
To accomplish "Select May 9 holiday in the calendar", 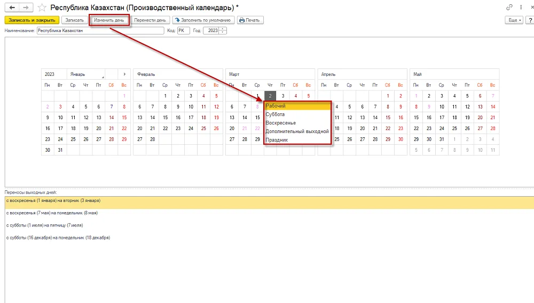I will tap(429, 107).
